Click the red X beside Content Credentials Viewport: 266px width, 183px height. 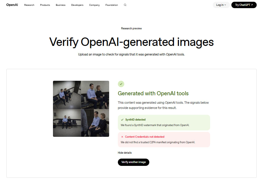[x=122, y=137]
